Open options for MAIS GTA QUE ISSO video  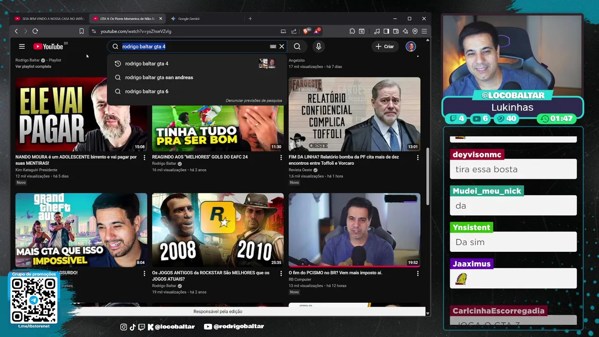(144, 273)
